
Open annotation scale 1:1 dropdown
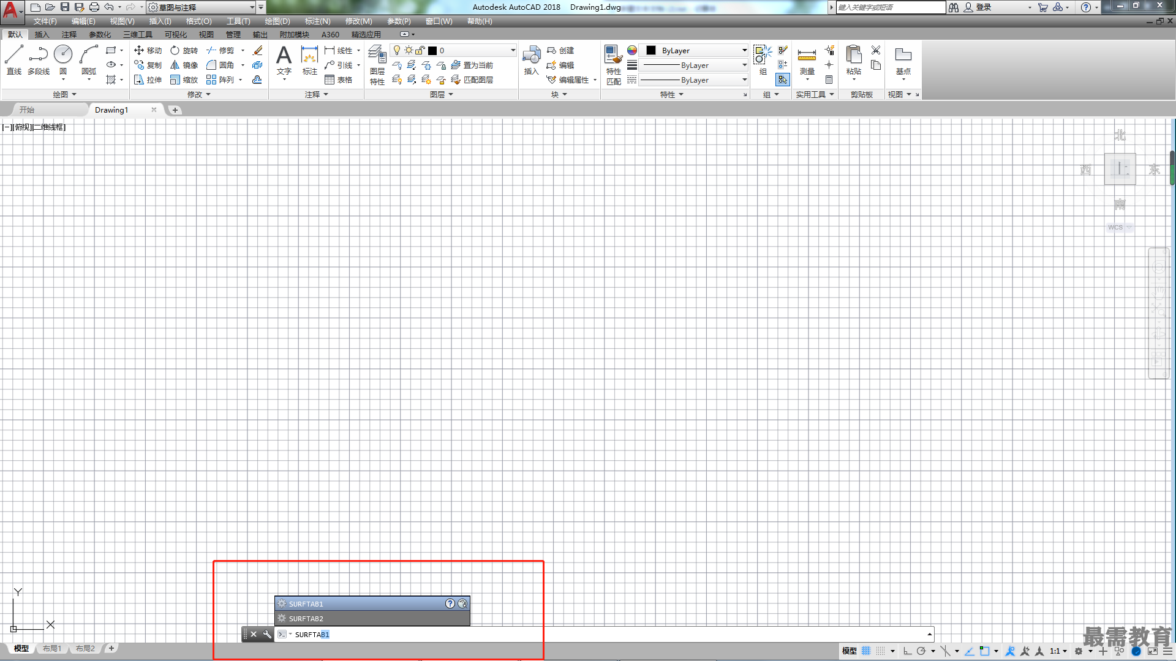[x=1058, y=651]
